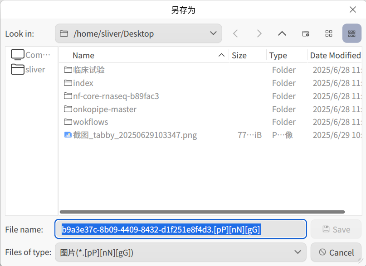
Task: Close the 另存为 dialog
Action: [x=353, y=9]
